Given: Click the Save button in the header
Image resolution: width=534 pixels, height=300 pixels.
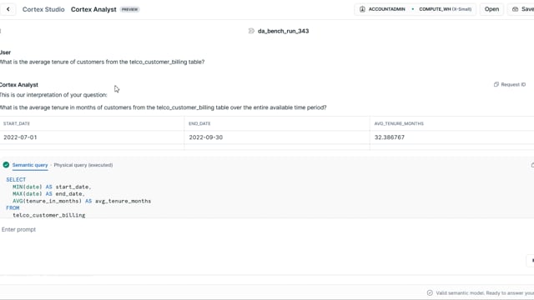Looking at the screenshot, I should [x=521, y=9].
